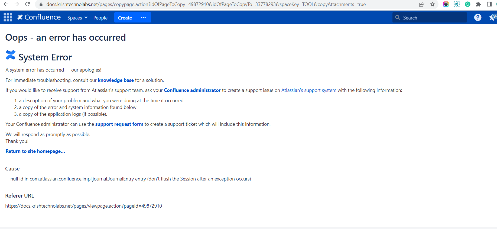Toggle the browser side panel icon
Screen dimensions: 497x229
coord(489,4)
